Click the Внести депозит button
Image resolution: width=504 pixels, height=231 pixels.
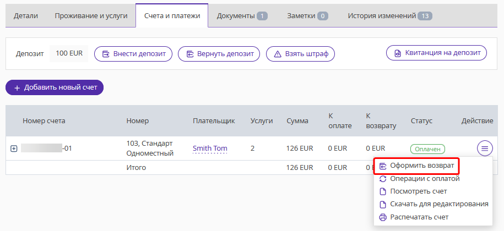133,54
